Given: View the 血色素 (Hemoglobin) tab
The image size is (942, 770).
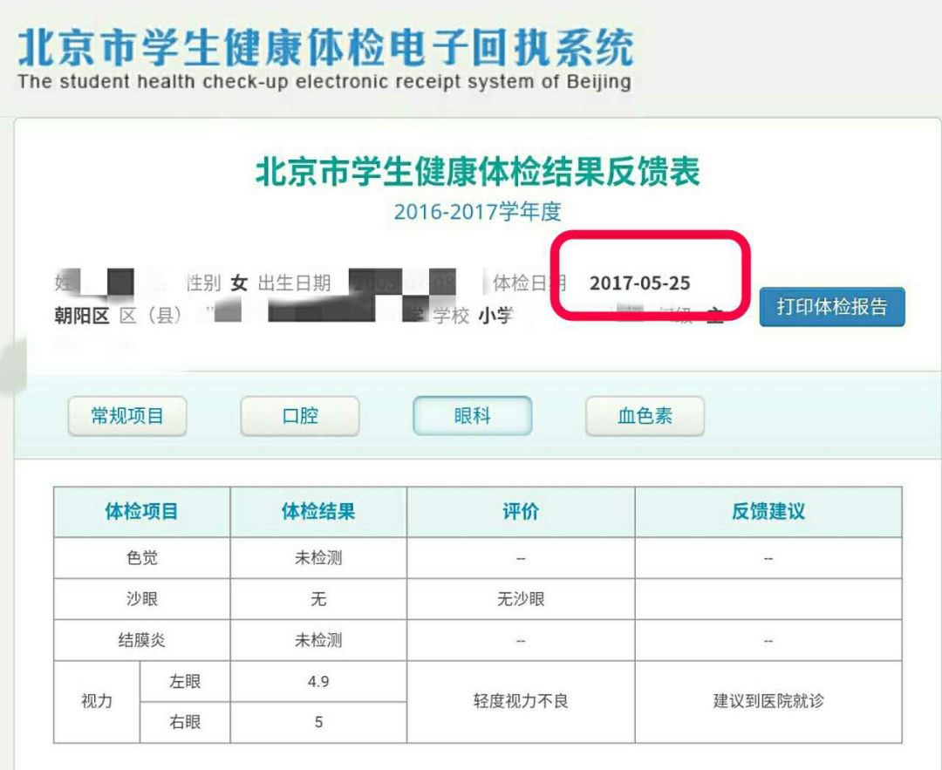Looking at the screenshot, I should [x=645, y=416].
